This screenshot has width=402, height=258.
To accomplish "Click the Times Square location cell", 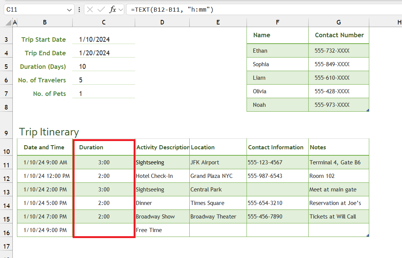I will (x=218, y=203).
